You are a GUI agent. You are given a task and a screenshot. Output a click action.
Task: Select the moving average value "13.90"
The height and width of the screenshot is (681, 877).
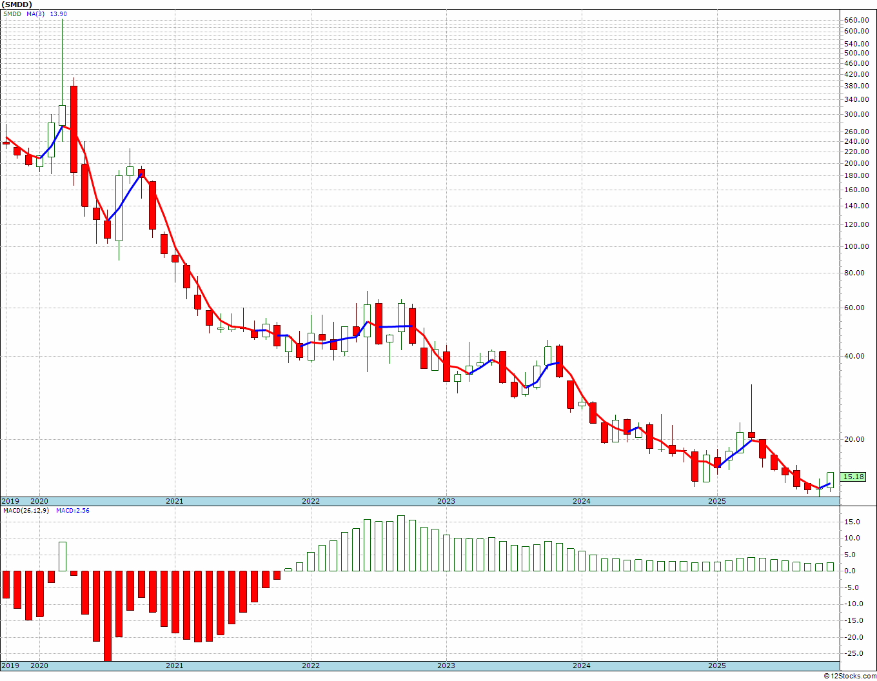pyautogui.click(x=58, y=14)
